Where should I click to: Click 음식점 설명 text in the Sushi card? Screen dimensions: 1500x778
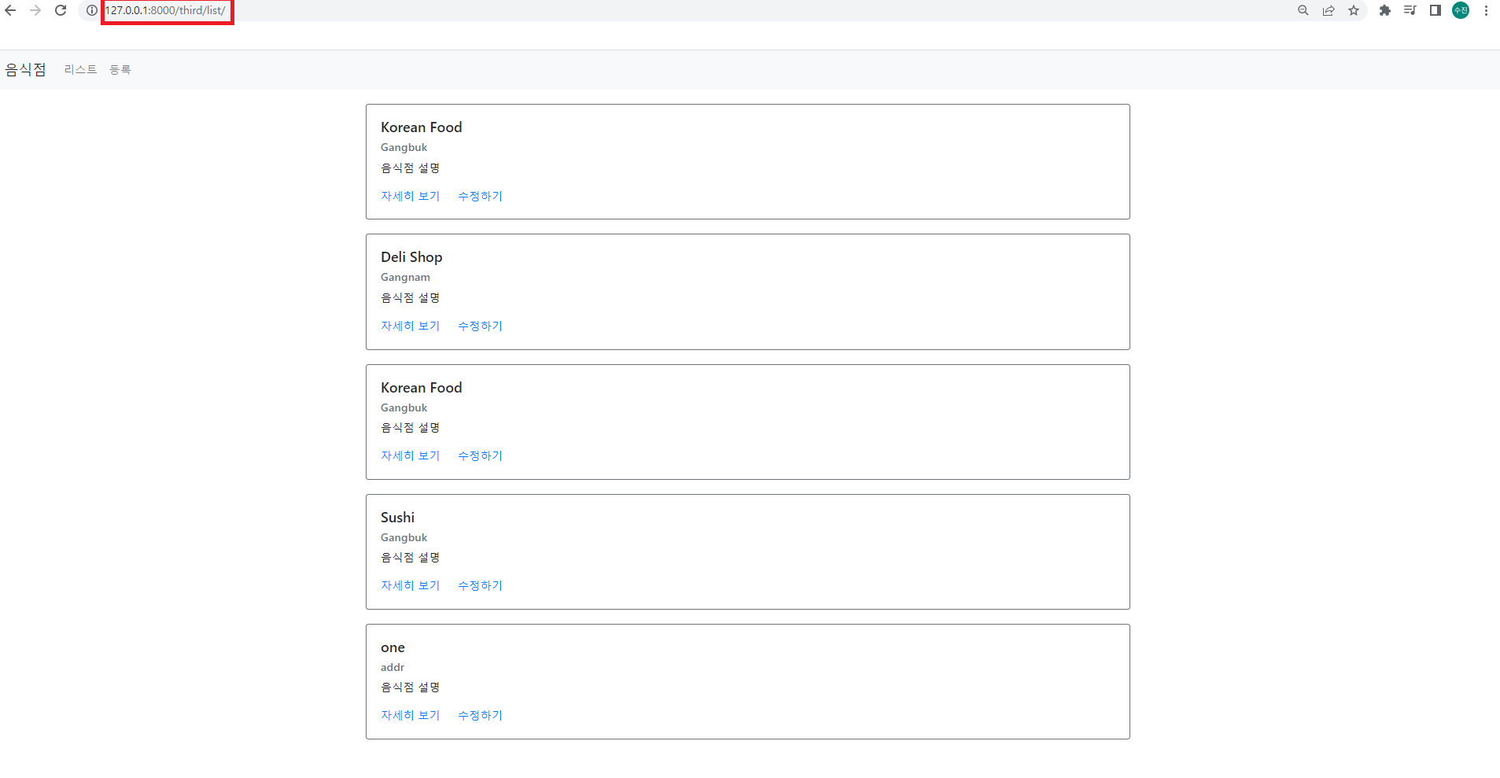click(x=410, y=557)
